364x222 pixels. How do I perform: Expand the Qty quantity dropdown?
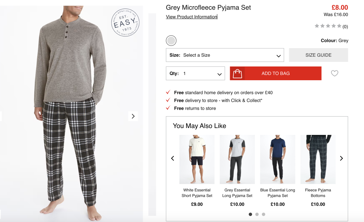195,73
